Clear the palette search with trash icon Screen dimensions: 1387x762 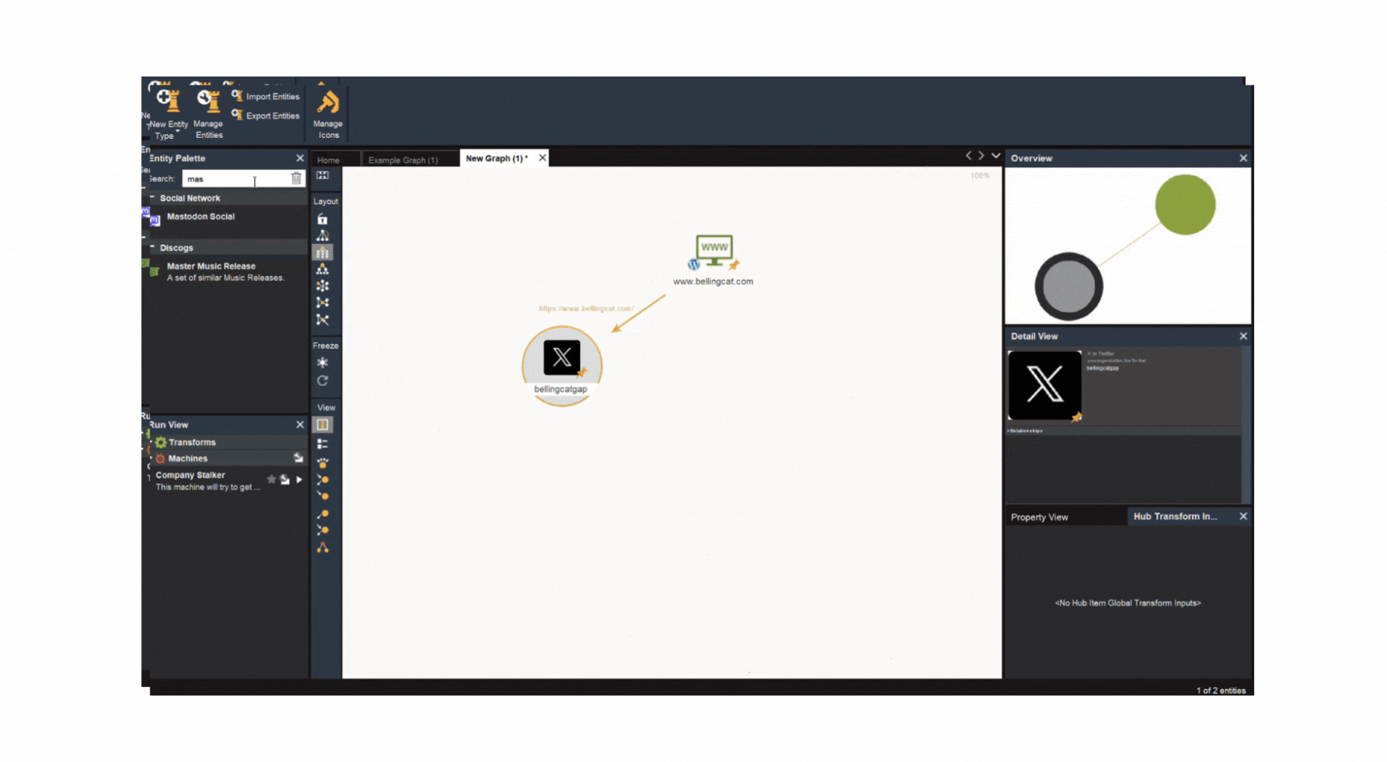[x=296, y=179]
